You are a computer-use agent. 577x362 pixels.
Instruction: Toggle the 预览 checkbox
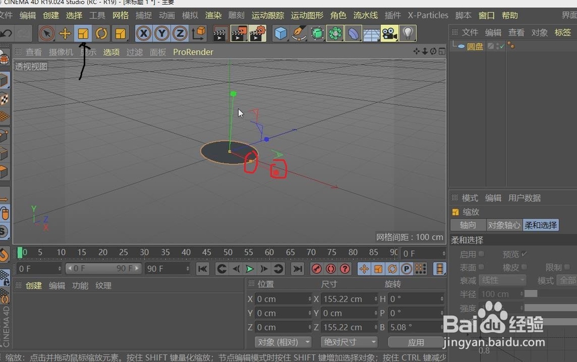pos(524,254)
